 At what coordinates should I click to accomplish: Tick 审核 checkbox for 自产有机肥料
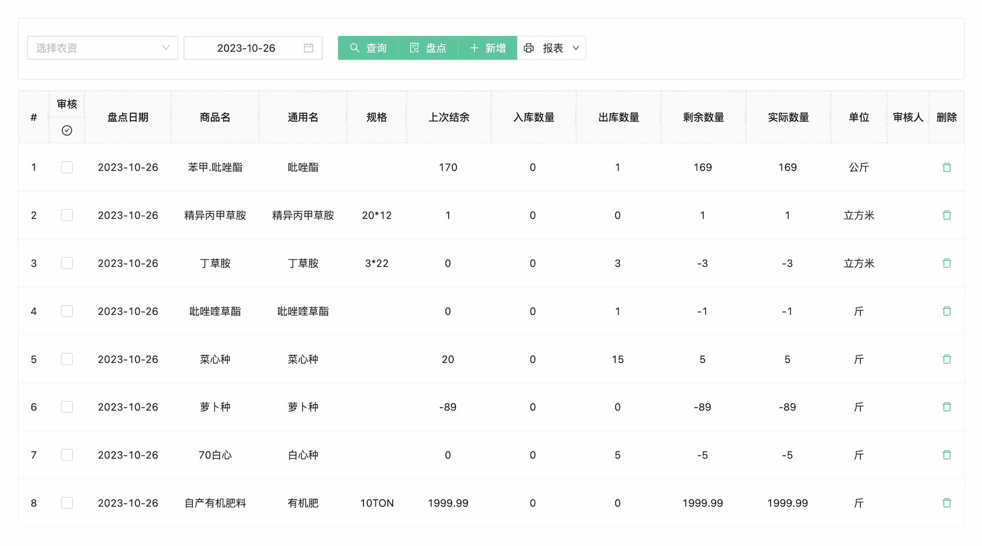tap(67, 503)
